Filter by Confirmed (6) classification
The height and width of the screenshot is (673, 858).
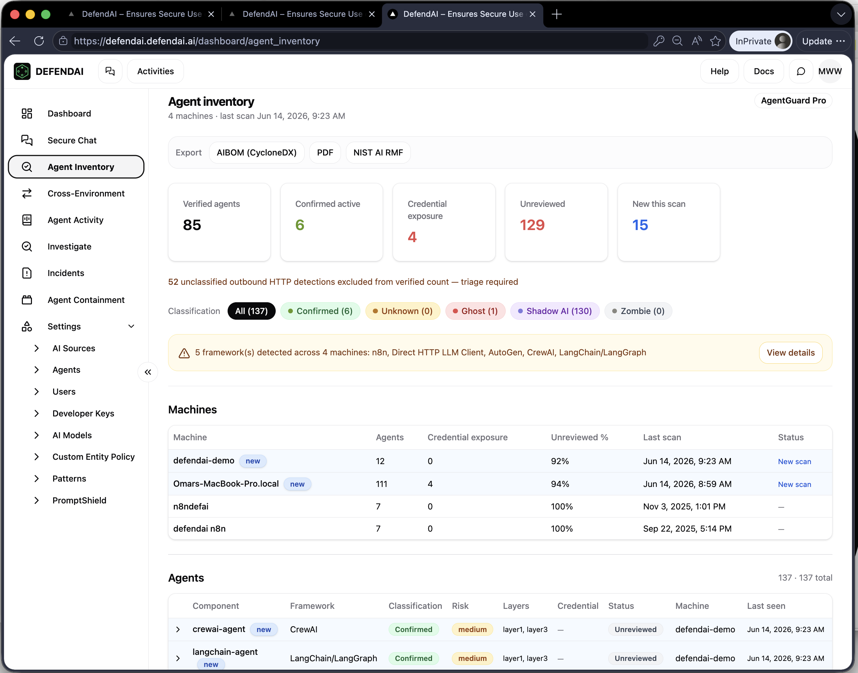point(320,311)
